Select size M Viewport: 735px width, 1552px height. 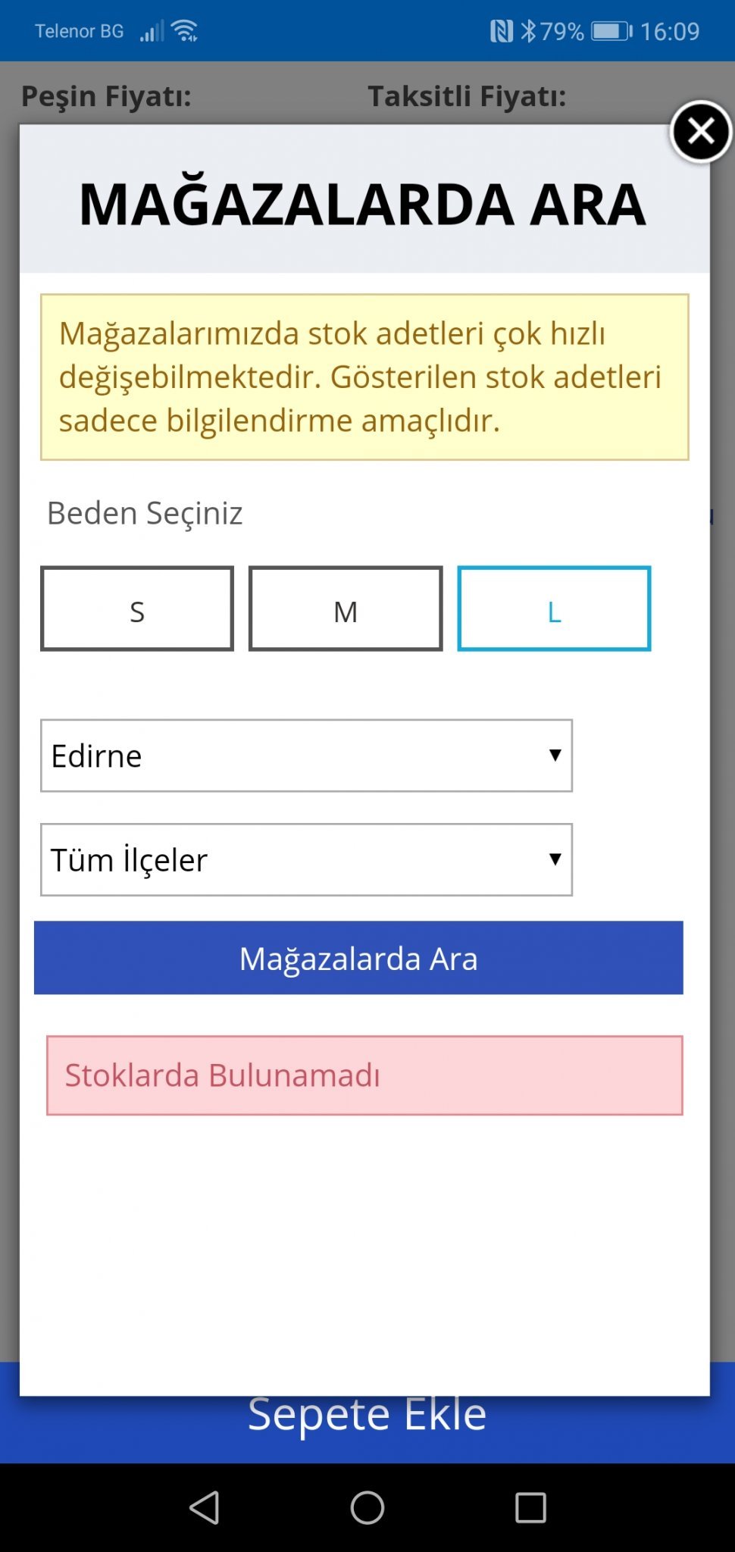pyautogui.click(x=346, y=609)
